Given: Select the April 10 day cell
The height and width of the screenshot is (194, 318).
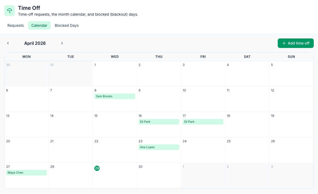Looking at the screenshot, I should click(203, 99).
